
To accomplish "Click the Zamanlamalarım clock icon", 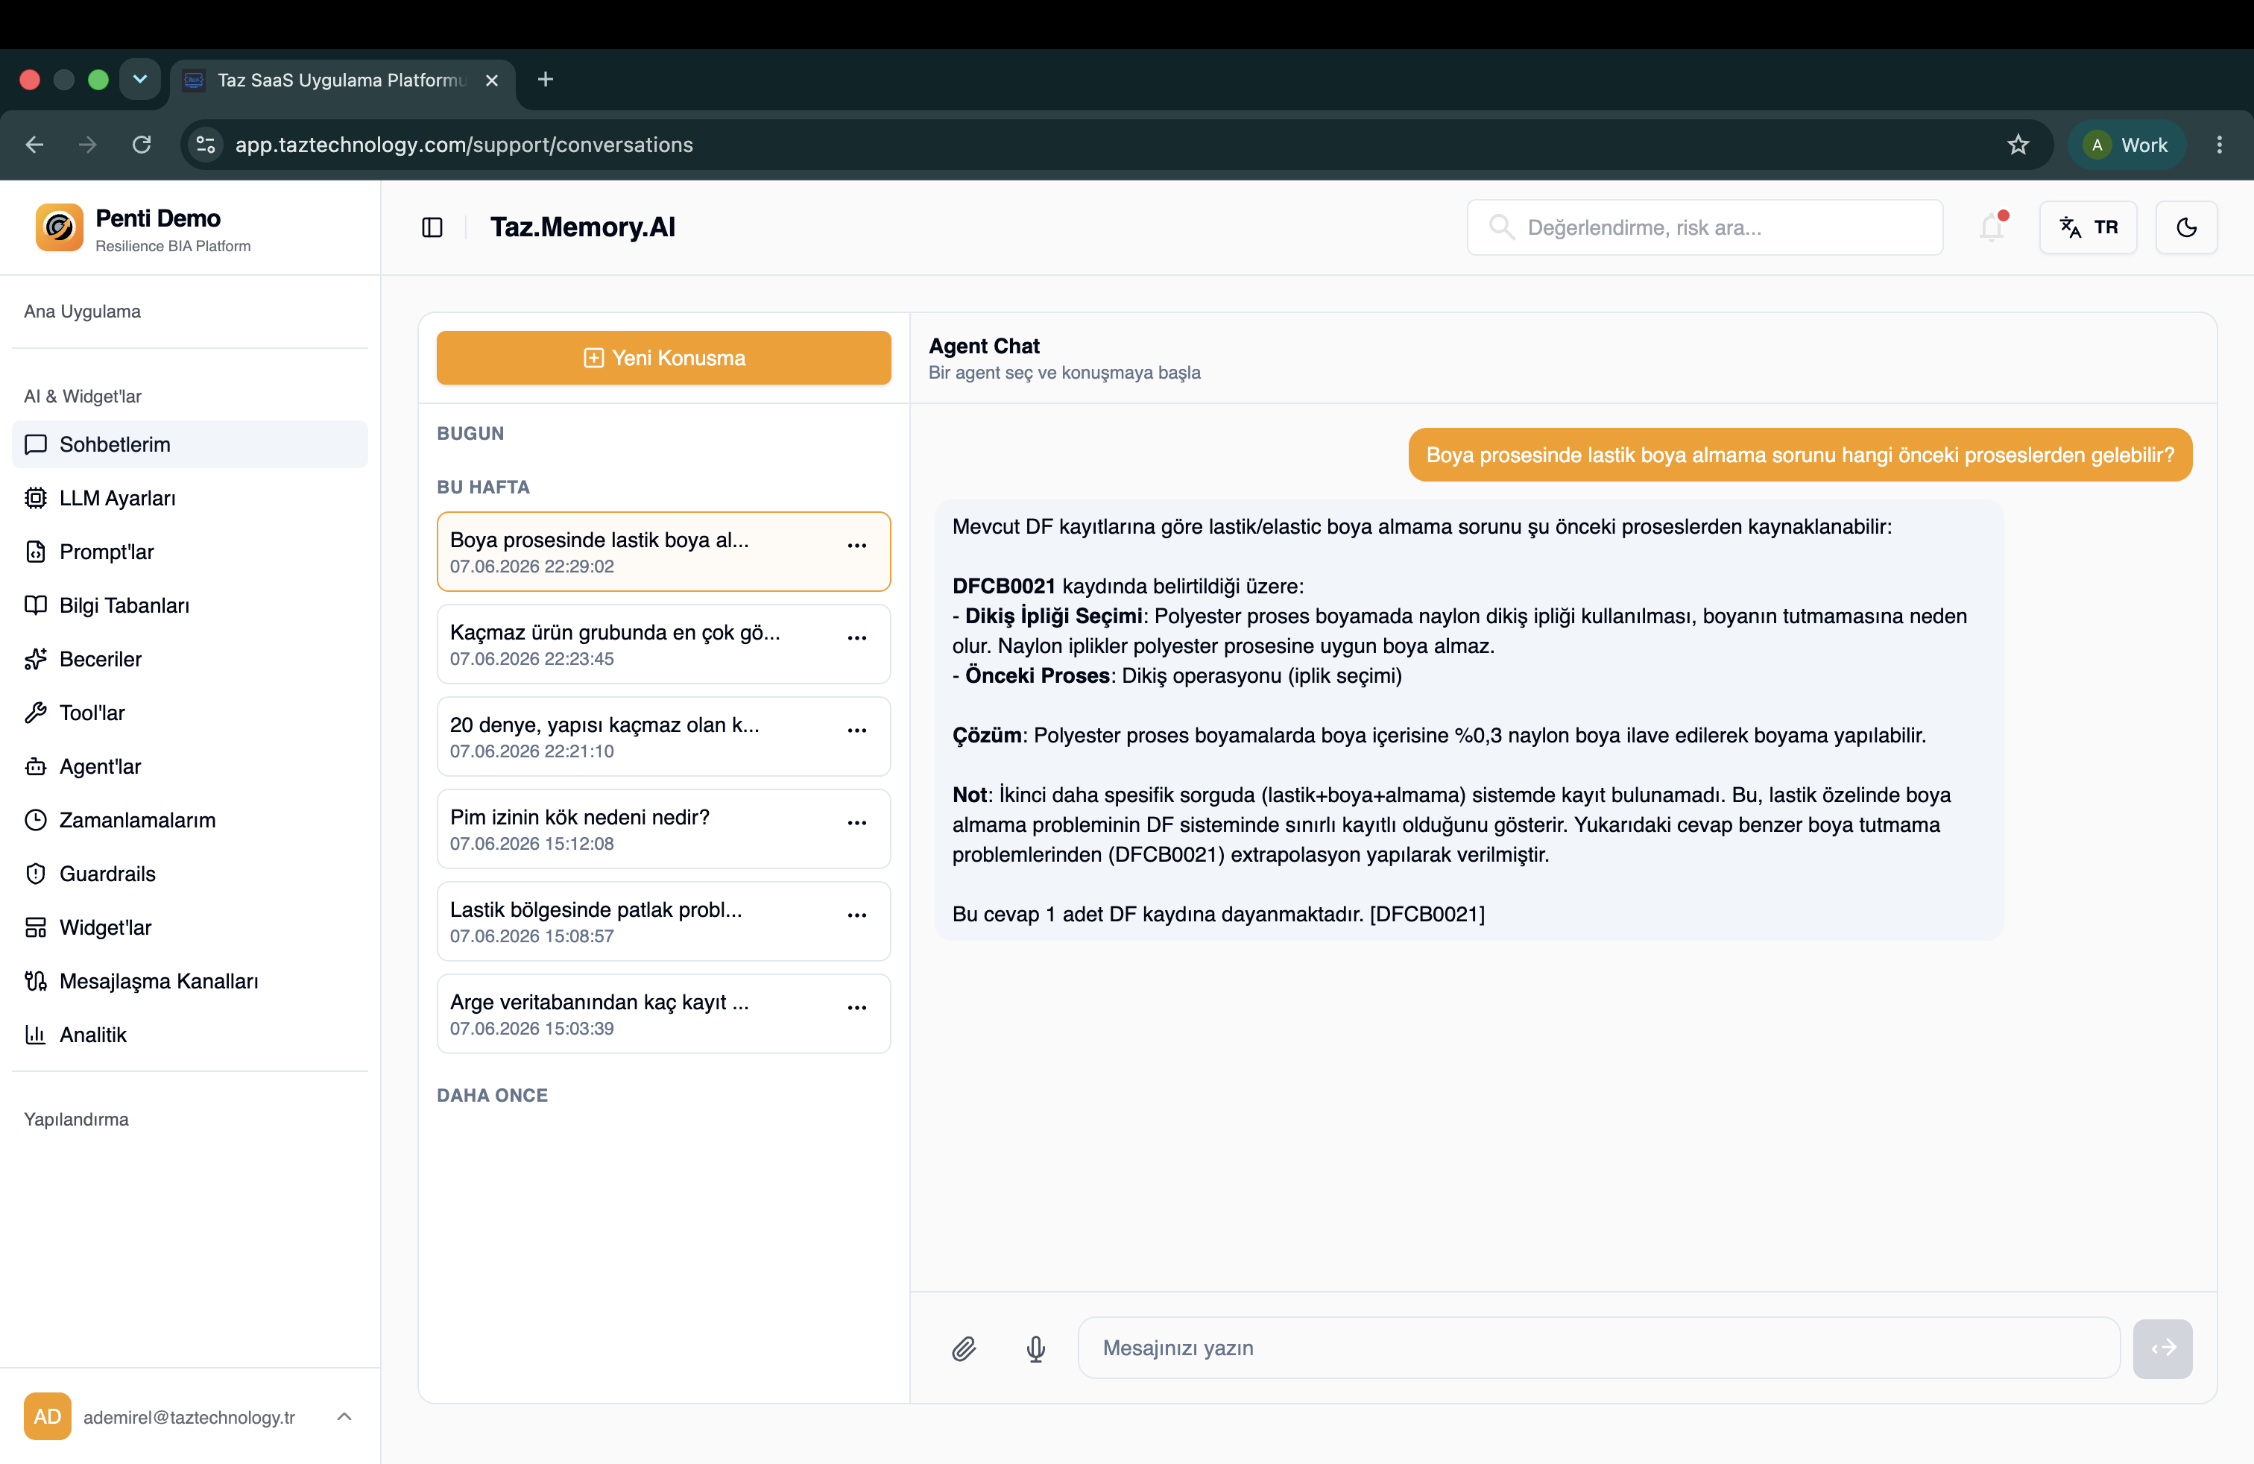I will [x=36, y=820].
